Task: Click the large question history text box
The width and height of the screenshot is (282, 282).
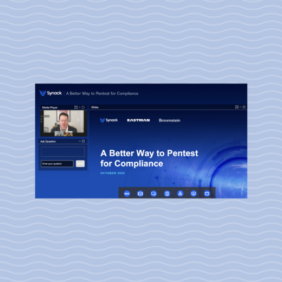Action: pyautogui.click(x=63, y=152)
